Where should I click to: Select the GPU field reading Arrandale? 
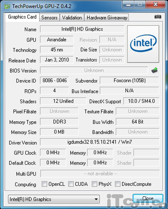pyautogui.click(x=57, y=39)
